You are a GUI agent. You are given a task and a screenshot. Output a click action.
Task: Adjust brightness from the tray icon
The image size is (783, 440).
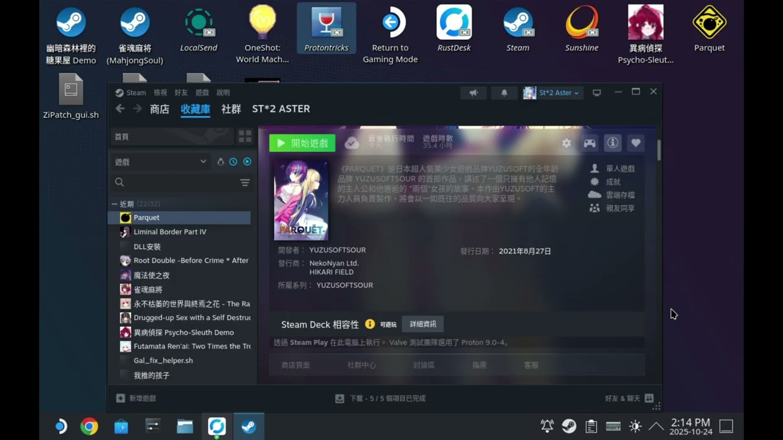(635, 426)
